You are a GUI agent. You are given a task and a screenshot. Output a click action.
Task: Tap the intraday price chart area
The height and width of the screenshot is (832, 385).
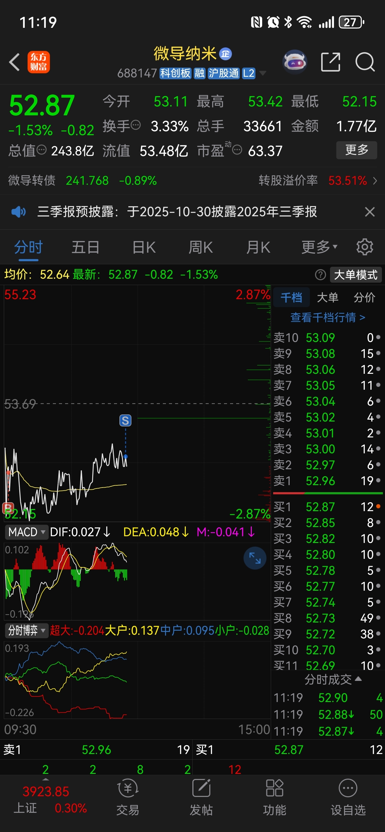tap(137, 403)
